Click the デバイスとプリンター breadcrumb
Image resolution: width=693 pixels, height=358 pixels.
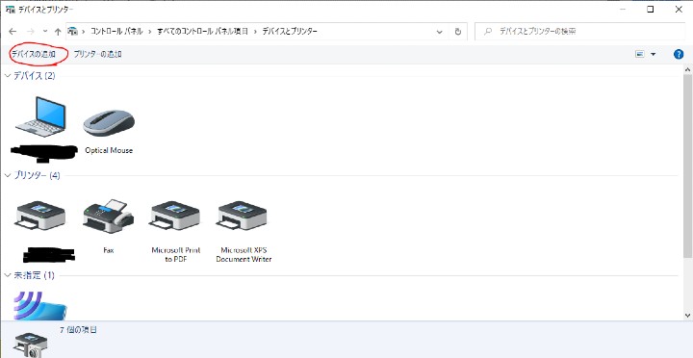tap(290, 32)
